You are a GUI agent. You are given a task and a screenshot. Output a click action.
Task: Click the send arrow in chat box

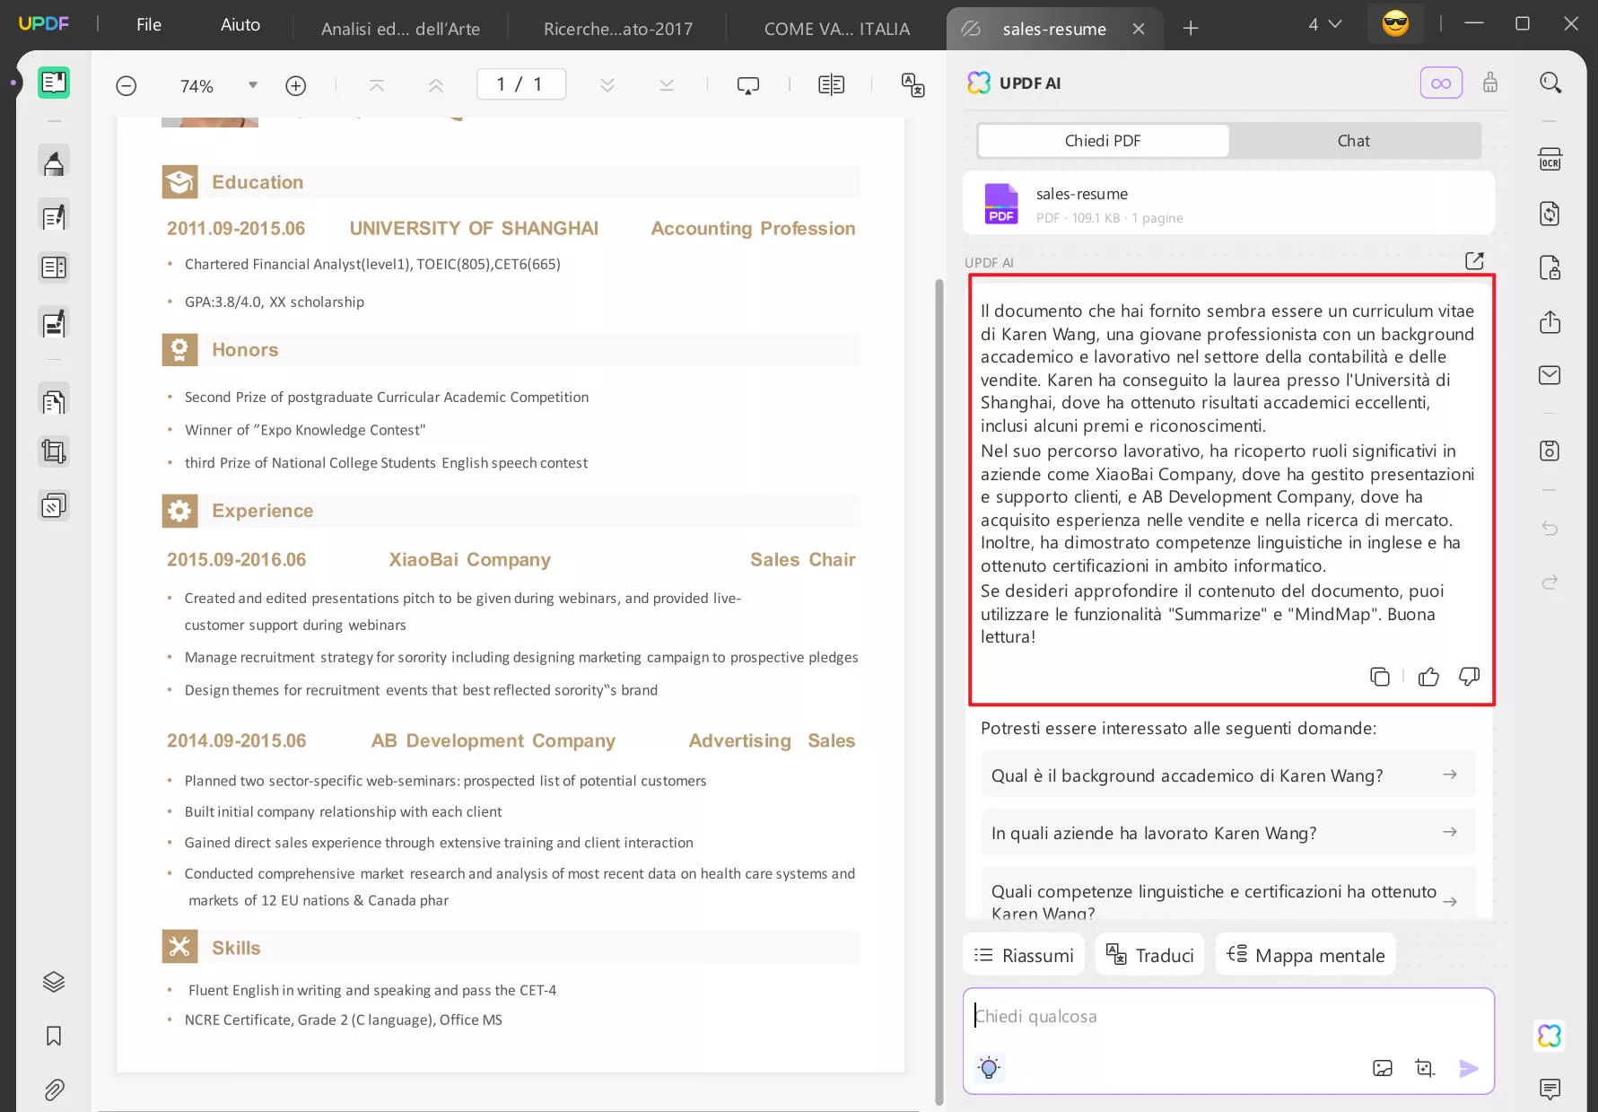pyautogui.click(x=1469, y=1068)
